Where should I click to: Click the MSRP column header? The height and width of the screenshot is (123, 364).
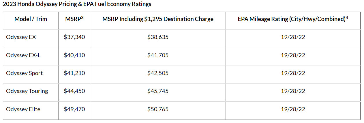(74, 19)
